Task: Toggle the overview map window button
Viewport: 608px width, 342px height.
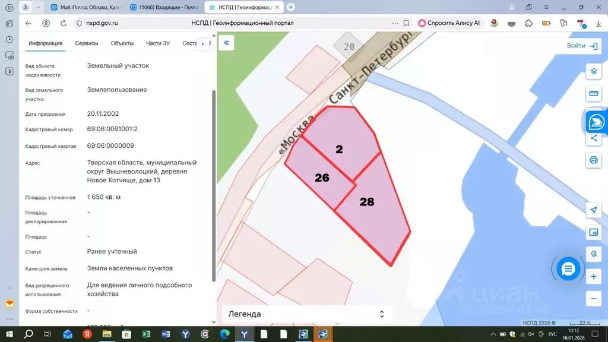Action: (x=593, y=232)
